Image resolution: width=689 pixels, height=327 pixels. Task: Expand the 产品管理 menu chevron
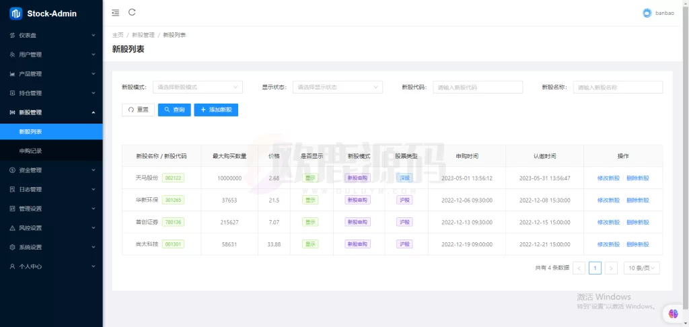coord(93,74)
